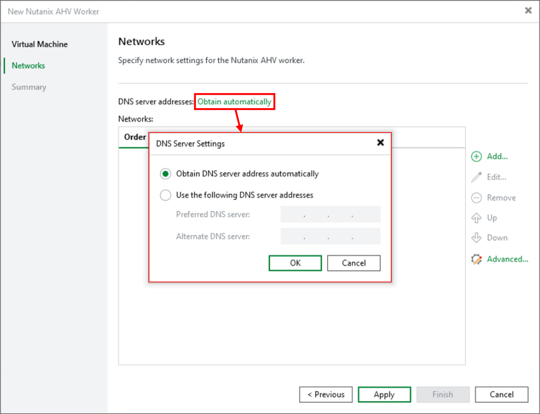The height and width of the screenshot is (414, 540).
Task: Open the "Obtain automatically" DNS link
Action: (234, 102)
